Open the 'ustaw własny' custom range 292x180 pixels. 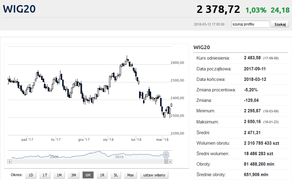(x=154, y=175)
